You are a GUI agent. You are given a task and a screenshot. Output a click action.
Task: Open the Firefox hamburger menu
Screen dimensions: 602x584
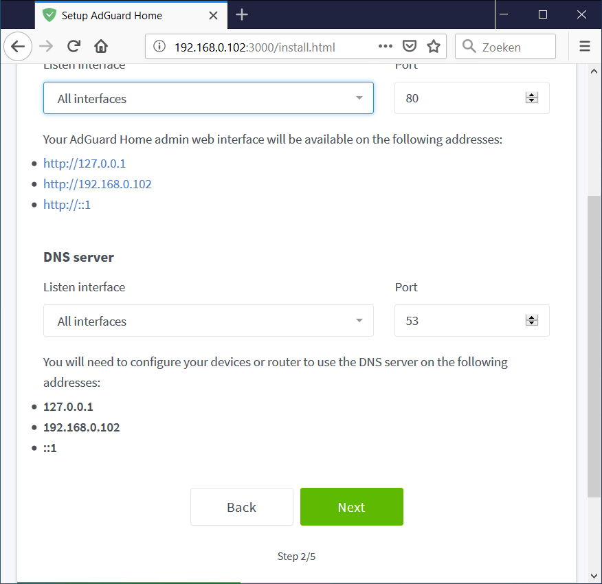[585, 47]
